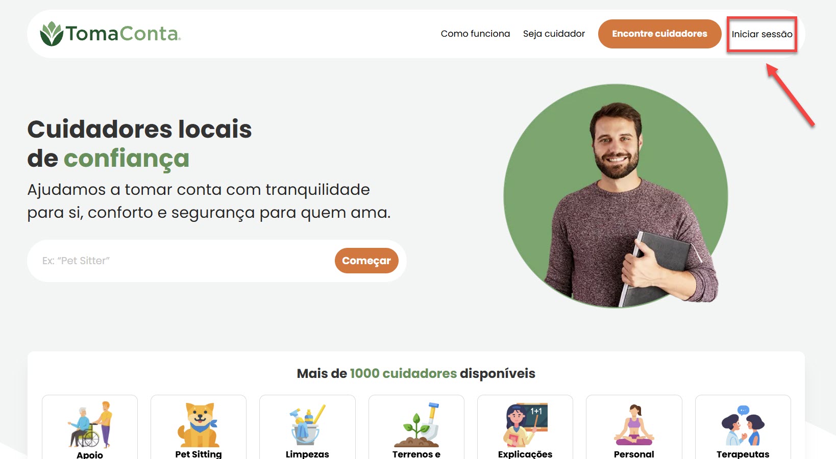Click the TomaConta wordmark text
Viewport: 836px width, 459px height.
[123, 34]
